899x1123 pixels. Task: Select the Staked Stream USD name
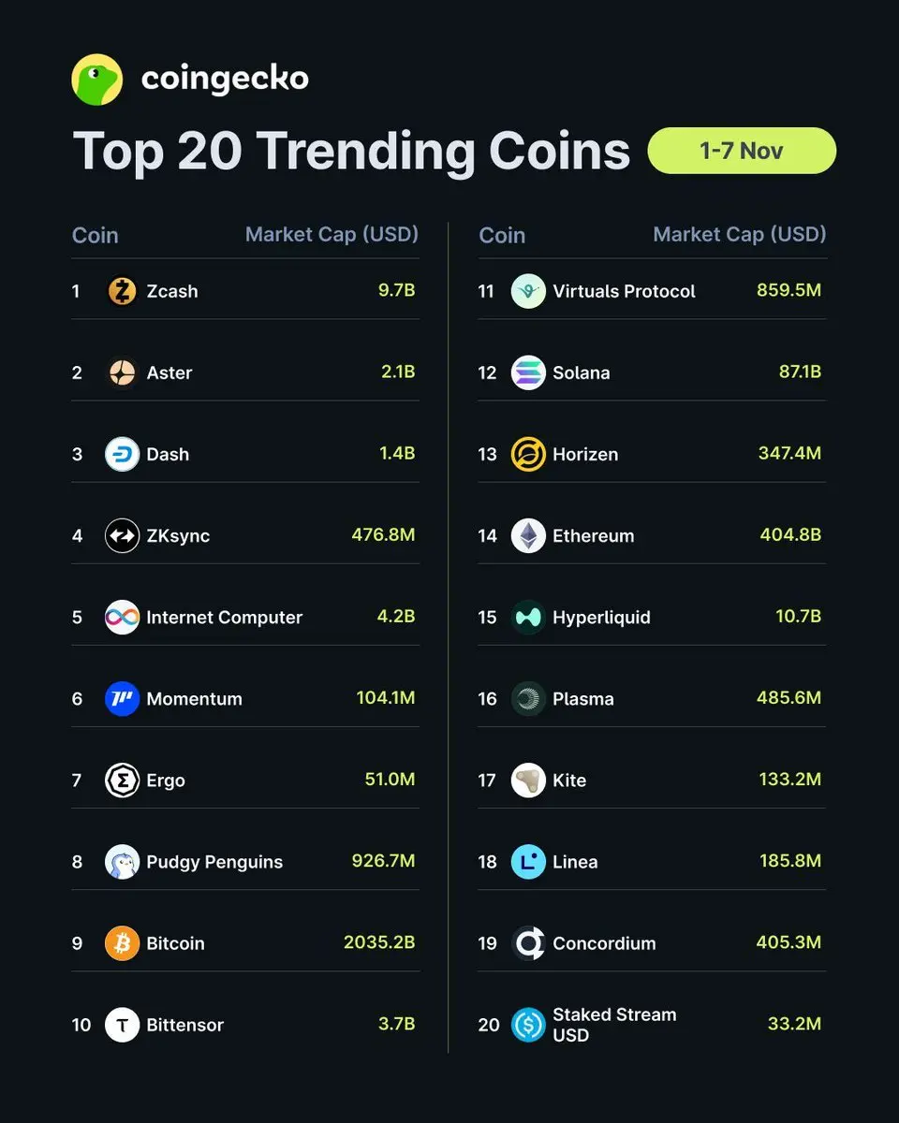(x=613, y=1025)
